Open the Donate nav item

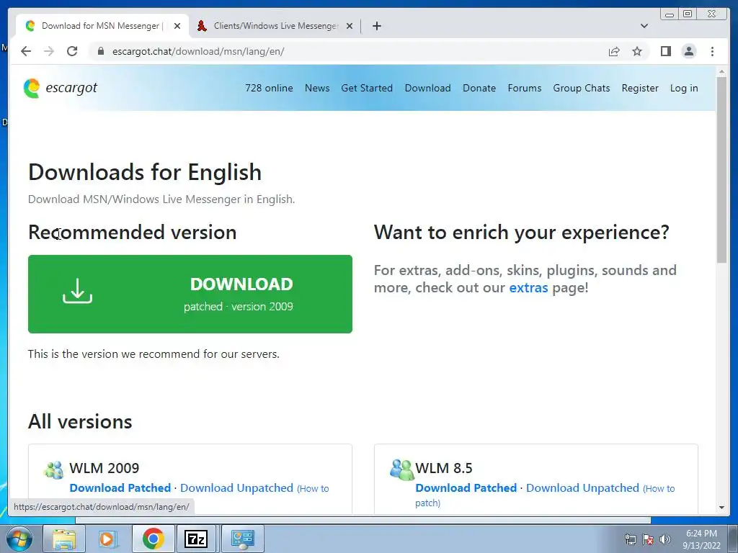(x=479, y=88)
